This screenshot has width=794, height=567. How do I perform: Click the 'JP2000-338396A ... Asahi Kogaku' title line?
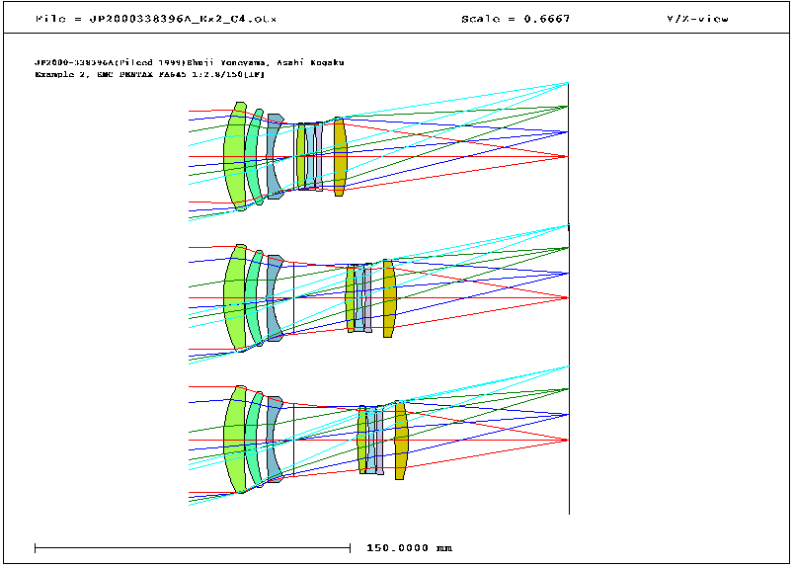(x=189, y=62)
